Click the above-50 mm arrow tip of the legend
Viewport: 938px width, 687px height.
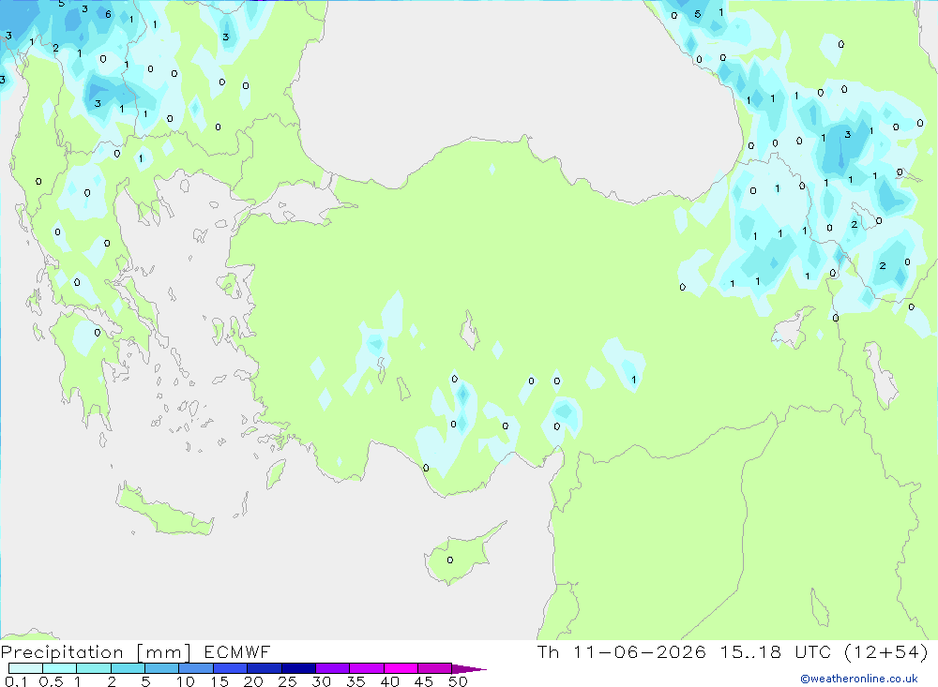pos(469,668)
